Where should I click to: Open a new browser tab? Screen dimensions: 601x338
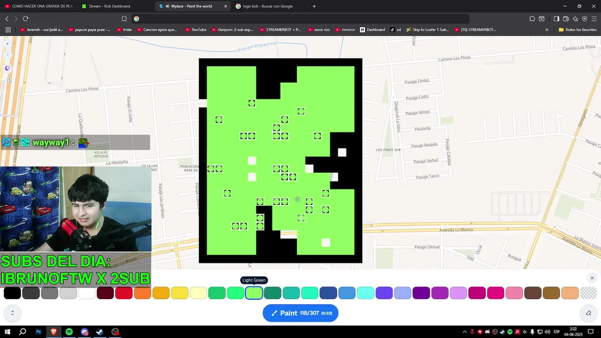tap(314, 6)
